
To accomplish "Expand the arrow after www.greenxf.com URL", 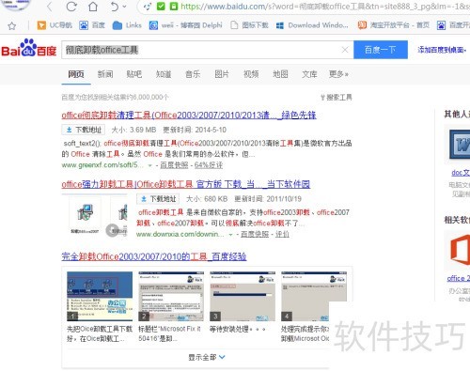I will click(149, 165).
